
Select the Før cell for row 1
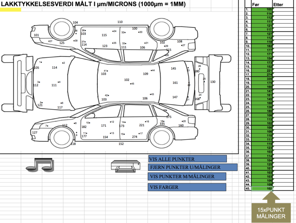pyautogui.click(x=262, y=9)
